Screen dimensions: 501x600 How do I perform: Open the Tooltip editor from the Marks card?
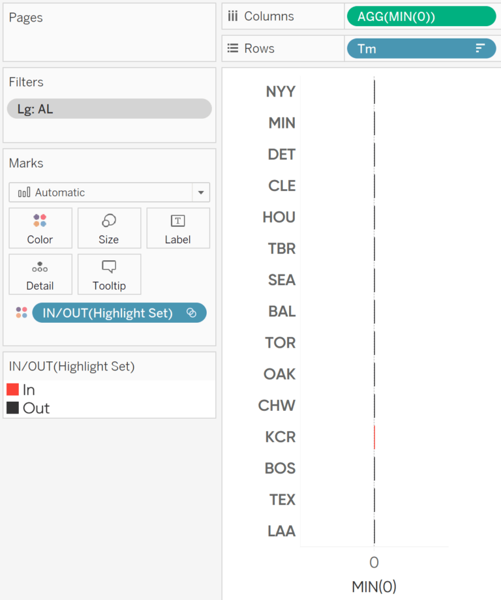tap(109, 274)
